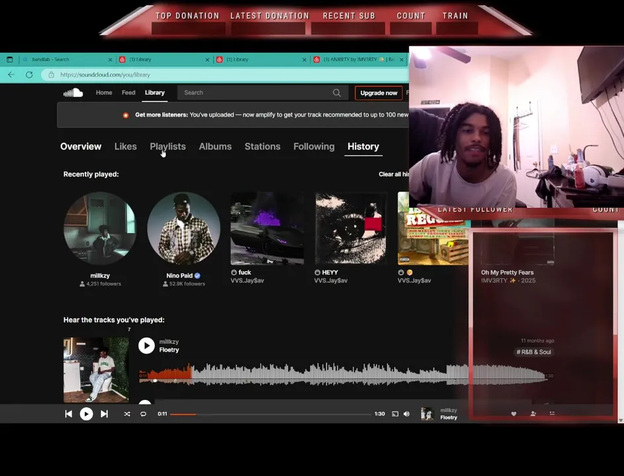This screenshot has width=624, height=476.
Task: Close the ANXIETY by IMV3RTY tab
Action: pos(401,59)
